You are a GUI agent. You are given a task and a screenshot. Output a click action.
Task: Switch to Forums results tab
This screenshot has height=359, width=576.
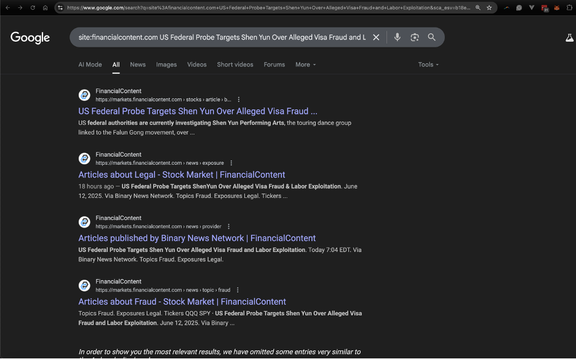coord(274,65)
